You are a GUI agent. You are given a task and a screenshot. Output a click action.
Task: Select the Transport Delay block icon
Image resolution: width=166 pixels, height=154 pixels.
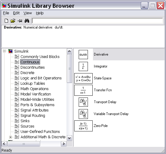coord(83,102)
